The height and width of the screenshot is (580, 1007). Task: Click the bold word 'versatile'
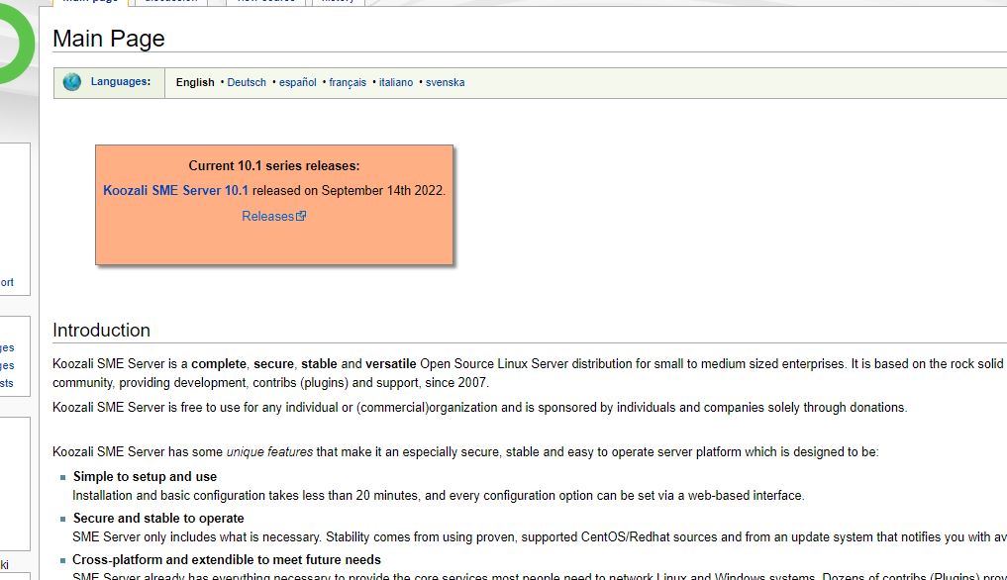(x=391, y=363)
